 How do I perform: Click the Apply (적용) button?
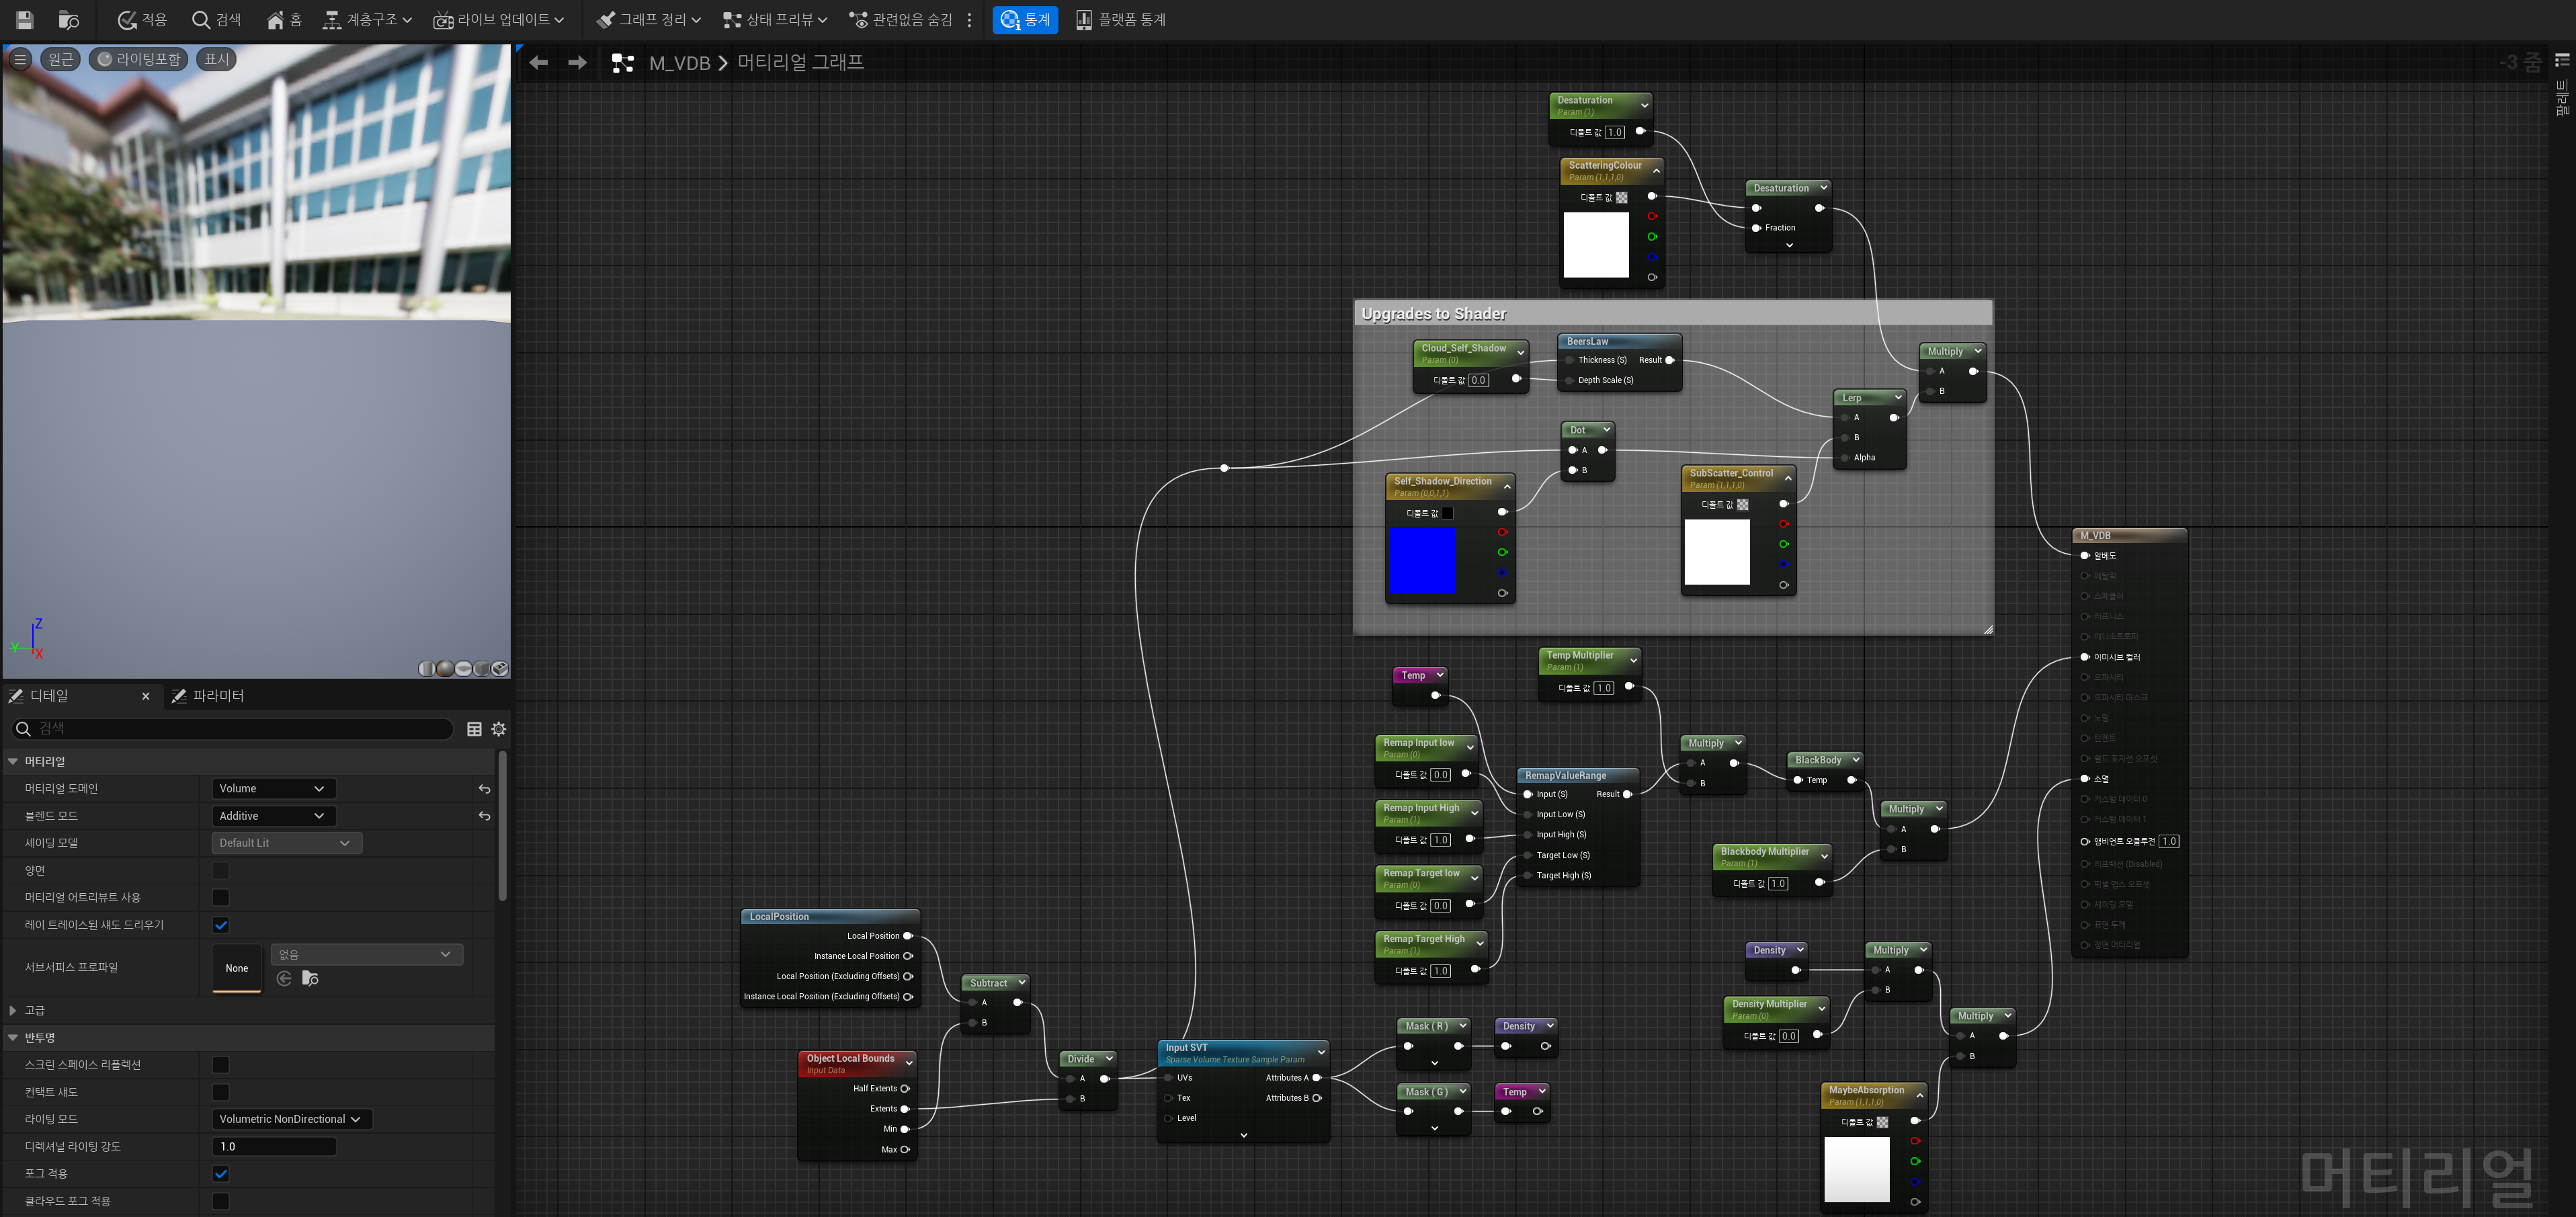pos(142,20)
